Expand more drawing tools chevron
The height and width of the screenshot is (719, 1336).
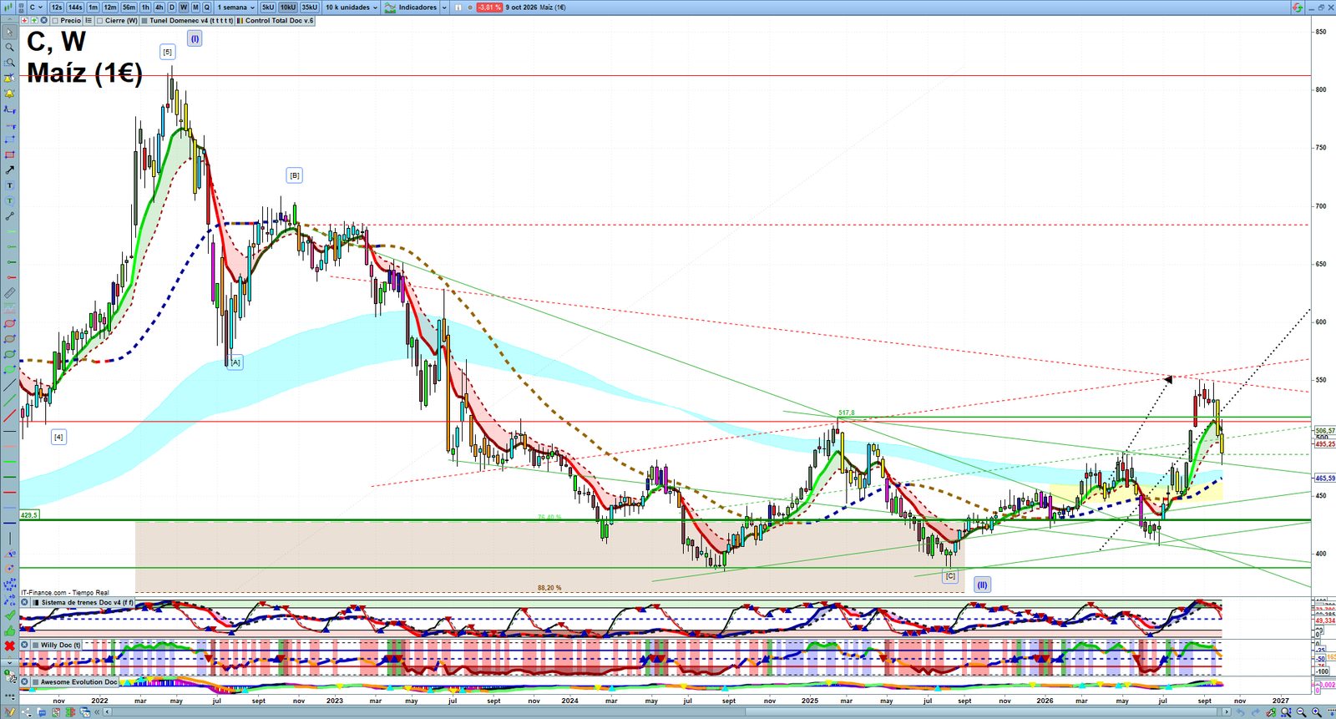9,661
